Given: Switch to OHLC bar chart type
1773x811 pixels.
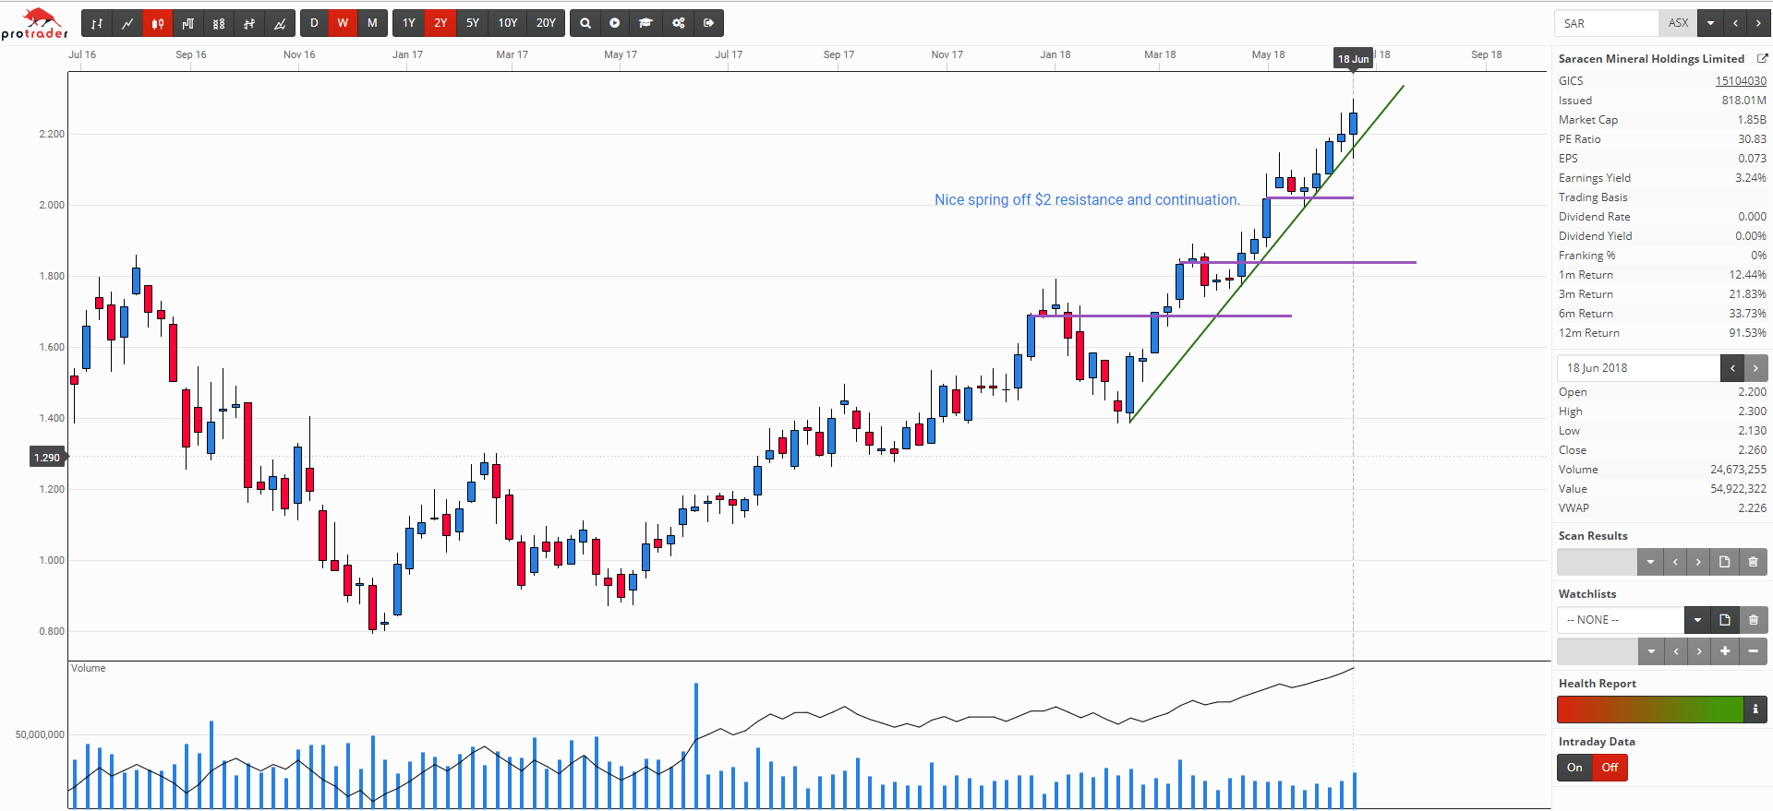Looking at the screenshot, I should 97,23.
